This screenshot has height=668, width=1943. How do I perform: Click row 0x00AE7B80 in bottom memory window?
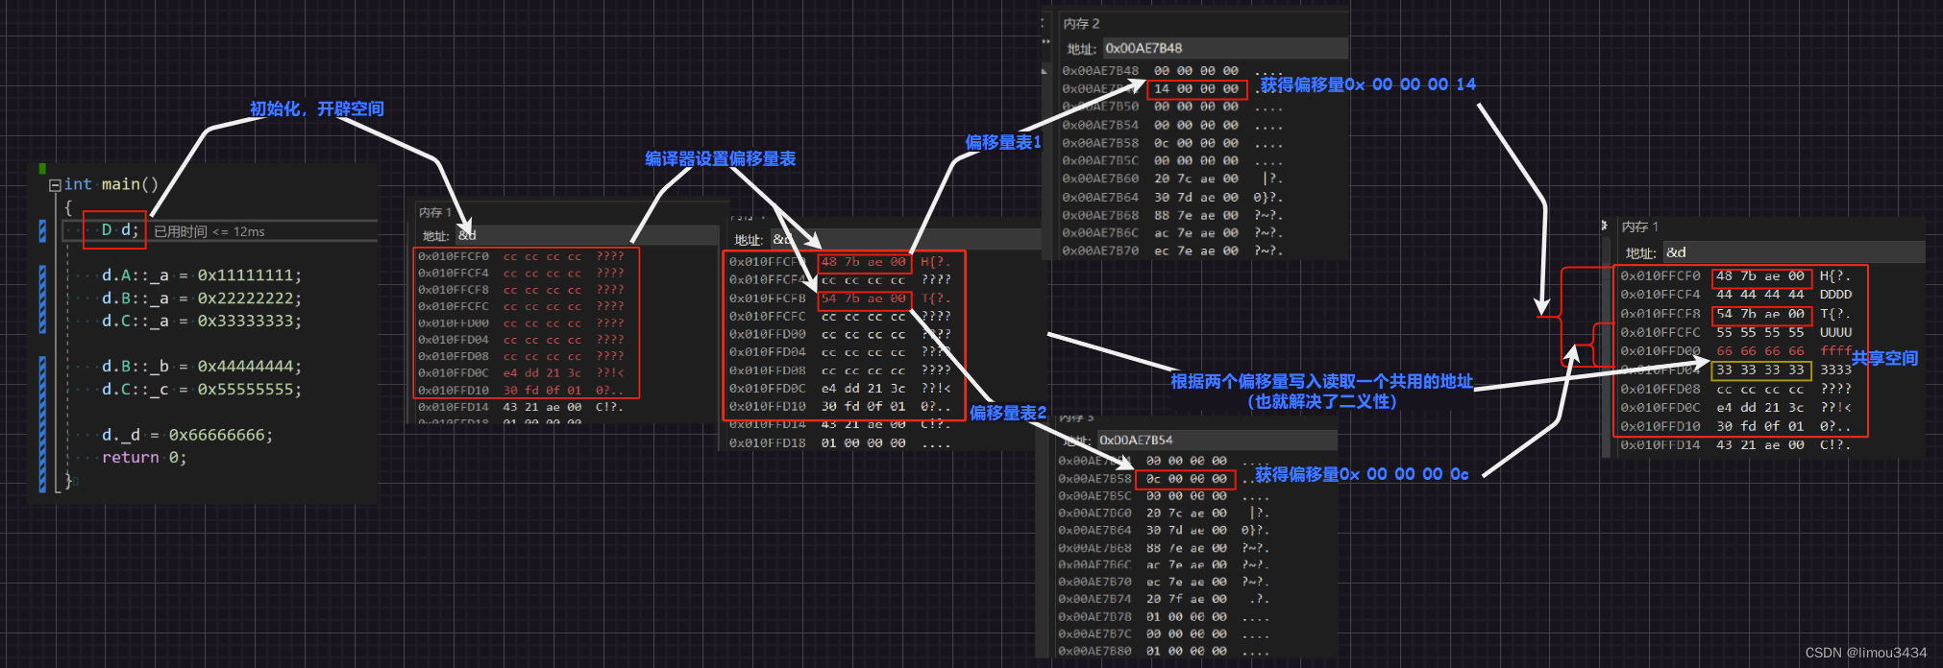pos(1164,652)
